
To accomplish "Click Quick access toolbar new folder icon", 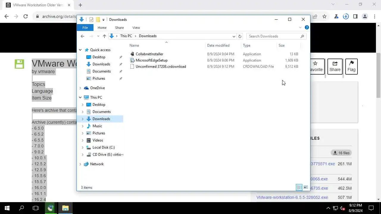I will 98,20.
